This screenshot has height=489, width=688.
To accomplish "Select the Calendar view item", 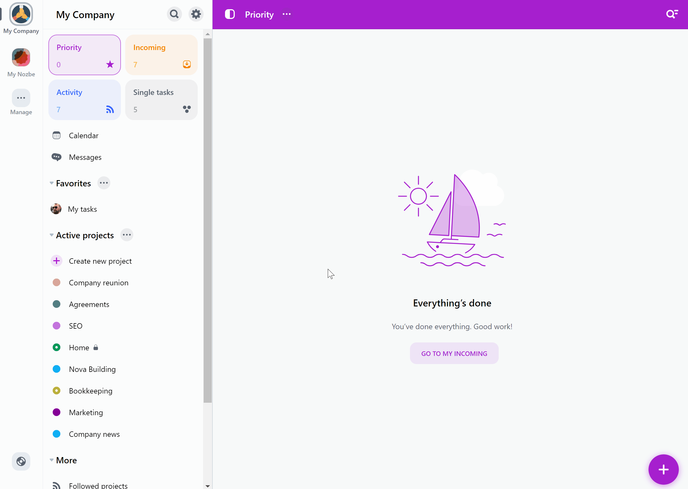I will [84, 136].
